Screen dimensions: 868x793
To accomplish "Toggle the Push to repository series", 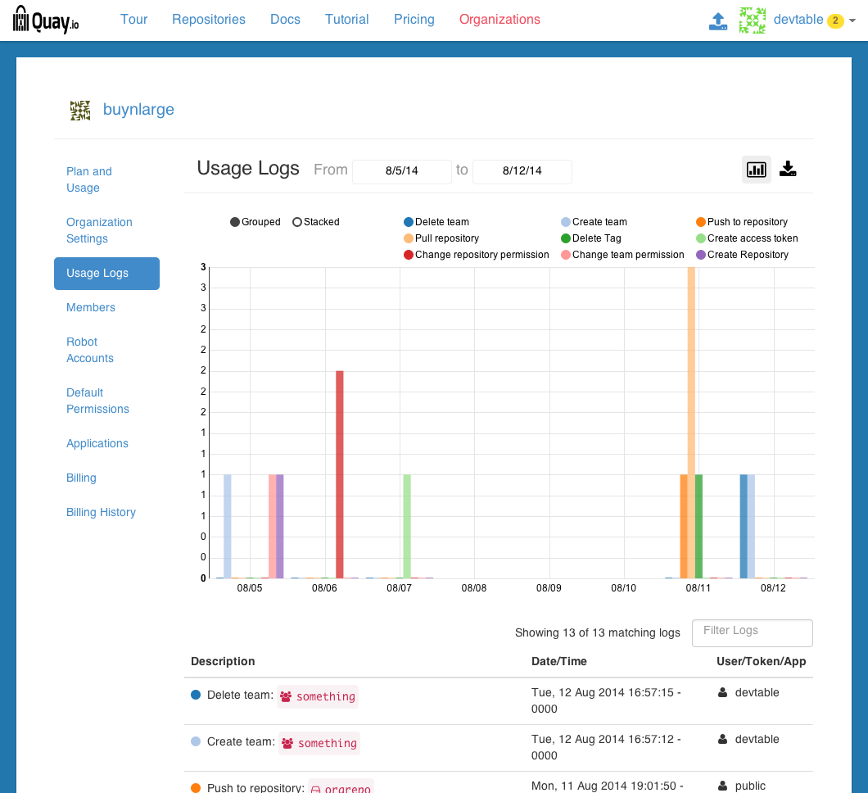I will pos(742,222).
